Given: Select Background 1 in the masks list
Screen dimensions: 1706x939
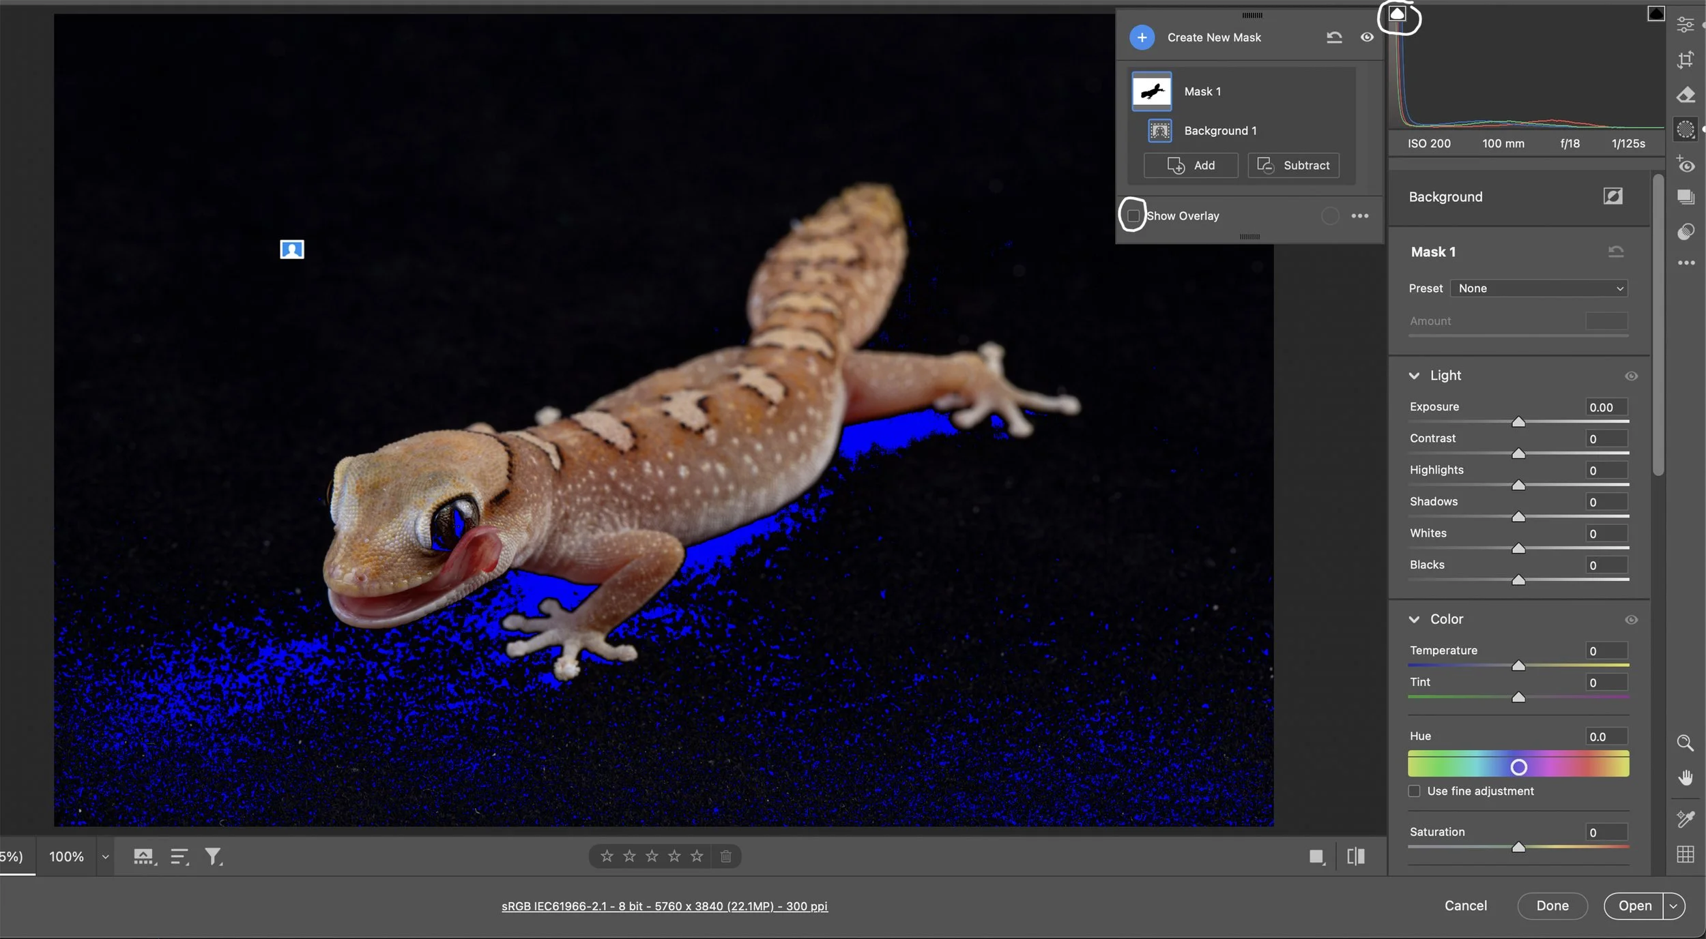Looking at the screenshot, I should [x=1220, y=130].
